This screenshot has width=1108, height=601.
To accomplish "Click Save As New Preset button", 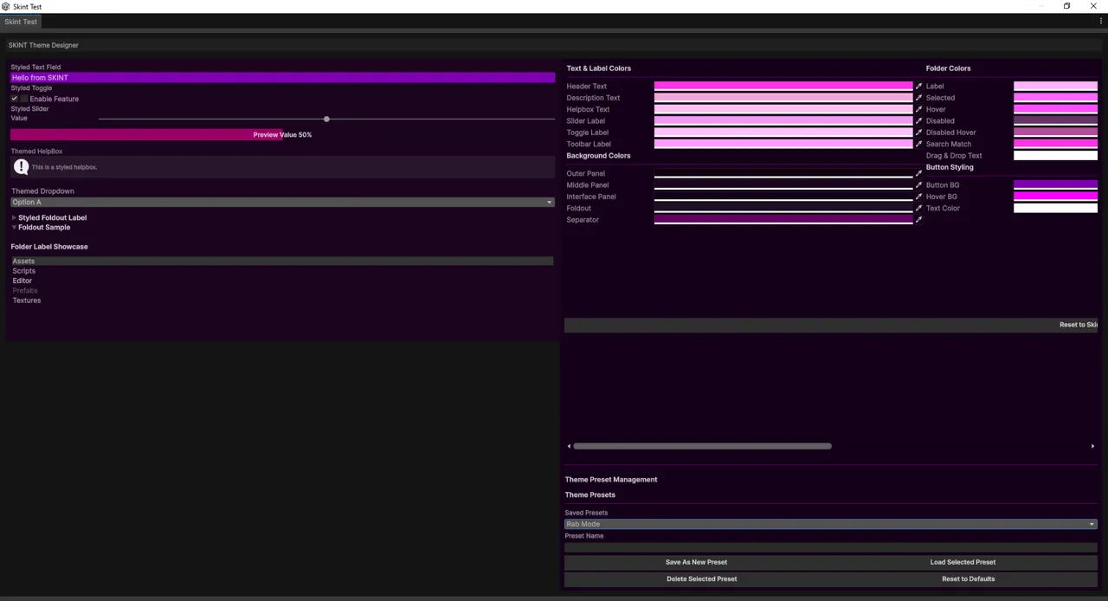I will click(696, 562).
